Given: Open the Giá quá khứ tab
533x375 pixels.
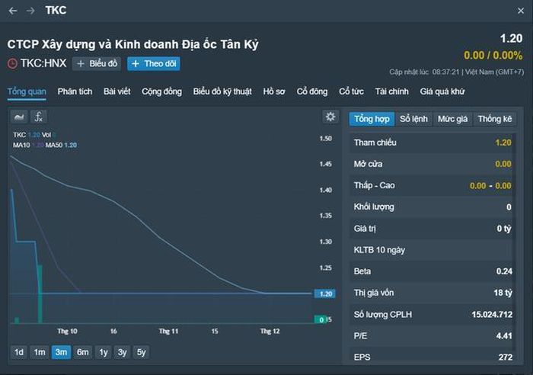Looking at the screenshot, I should pos(442,91).
